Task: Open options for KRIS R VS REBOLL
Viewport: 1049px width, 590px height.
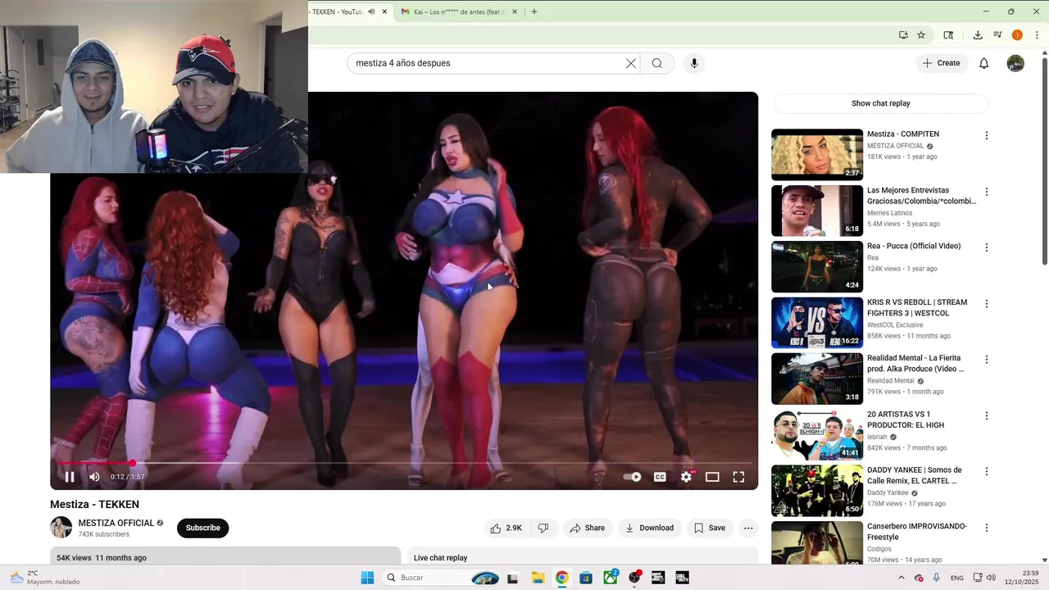Action: [x=987, y=303]
